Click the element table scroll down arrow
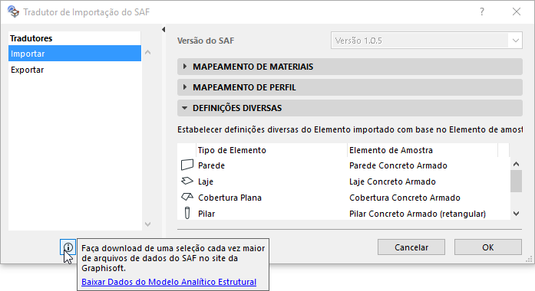Viewport: 535px width, 291px height. pos(517,214)
